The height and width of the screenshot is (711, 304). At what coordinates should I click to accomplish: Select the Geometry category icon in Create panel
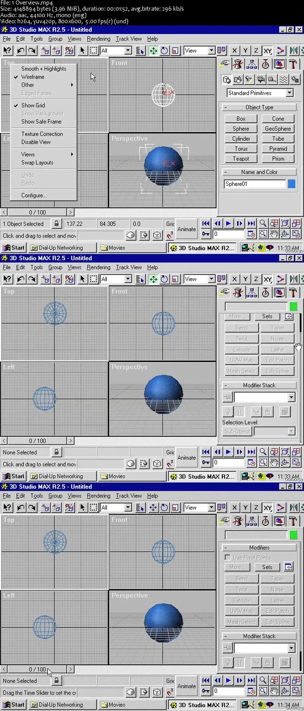226,80
